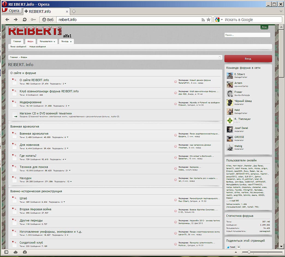Click the site Поиск search field
The image size is (285, 257).
[x=247, y=35]
